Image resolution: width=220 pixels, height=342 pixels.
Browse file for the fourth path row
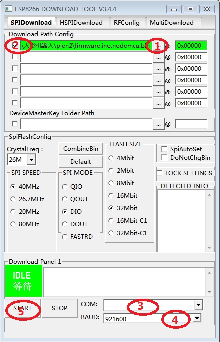[x=158, y=80]
